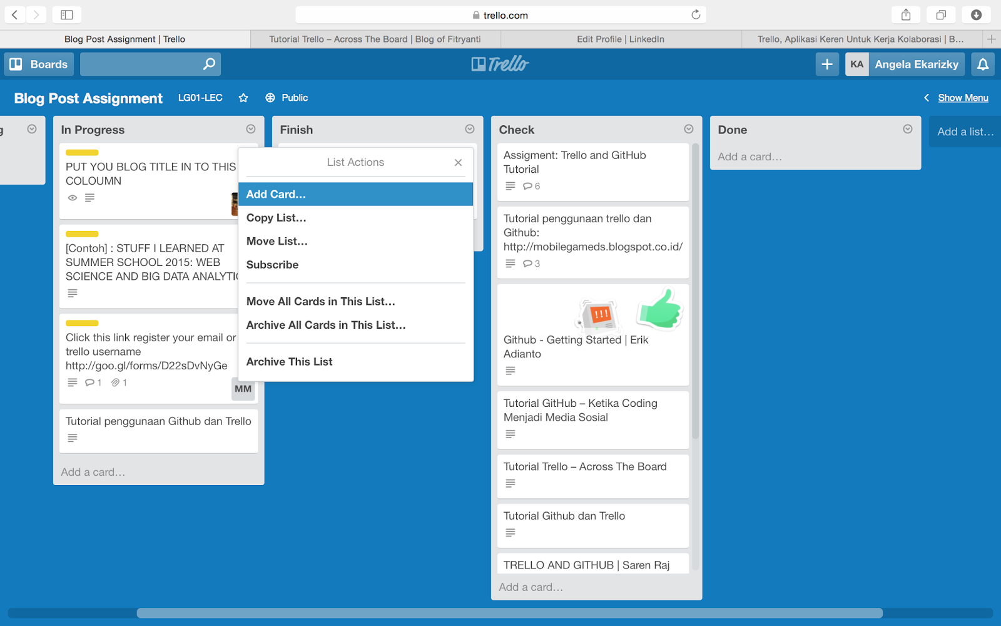Subscribe to this list
The height and width of the screenshot is (626, 1001).
coord(355,265)
